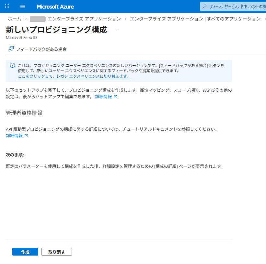Viewport: 266px width, 264px height.
Task: Open 詳細情報 link after setup description
Action: click(103, 97)
